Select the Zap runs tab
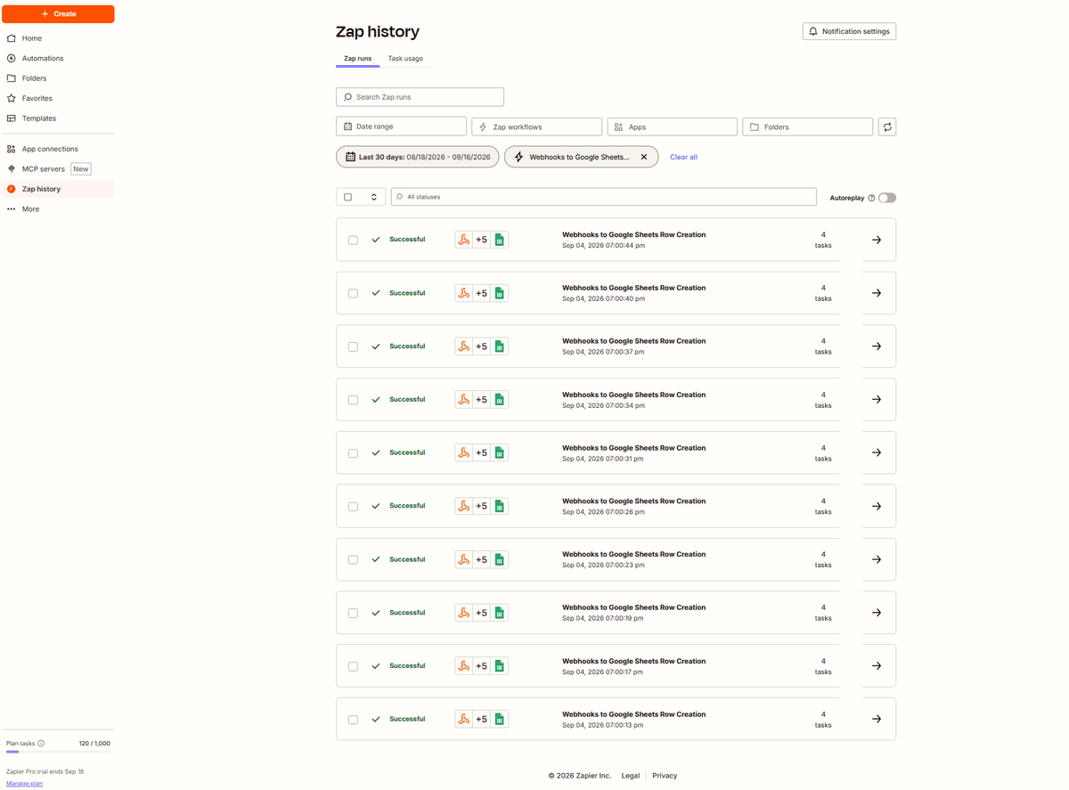The height and width of the screenshot is (790, 1069). (357, 59)
